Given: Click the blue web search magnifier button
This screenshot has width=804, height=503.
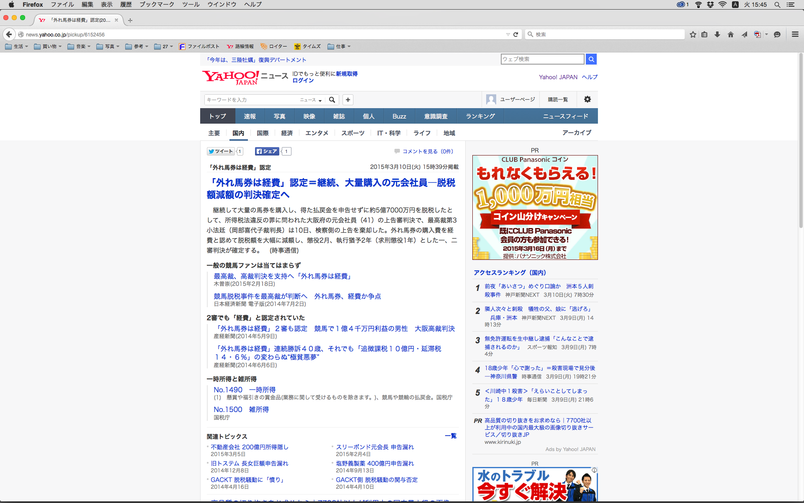Looking at the screenshot, I should [591, 59].
